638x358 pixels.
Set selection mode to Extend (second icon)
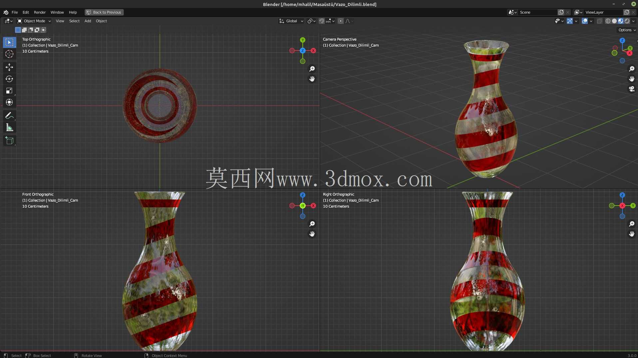pyautogui.click(x=24, y=30)
